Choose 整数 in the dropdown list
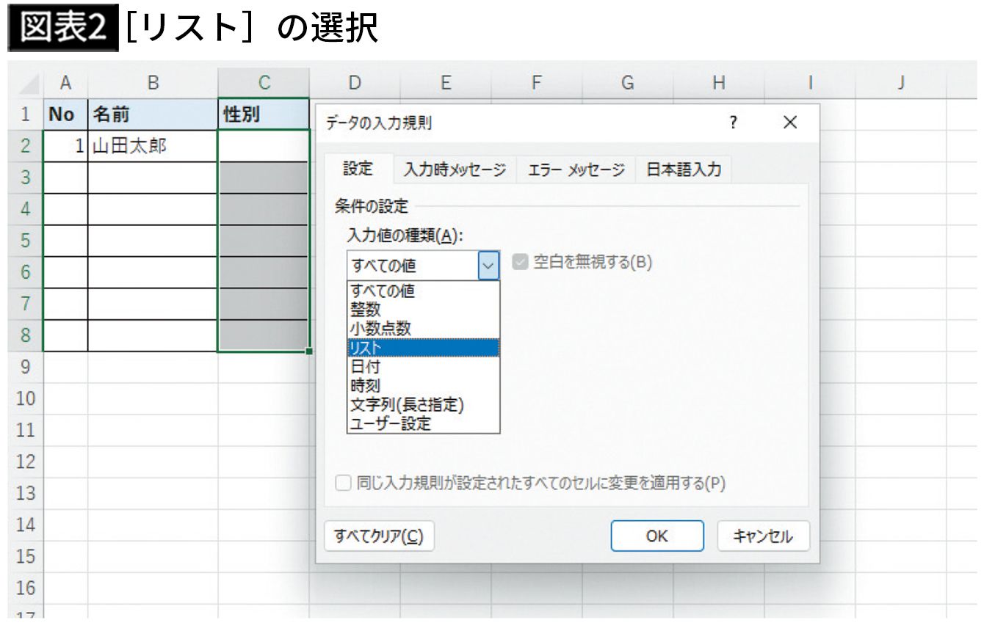Screen dimensions: 984x631 tap(423, 310)
